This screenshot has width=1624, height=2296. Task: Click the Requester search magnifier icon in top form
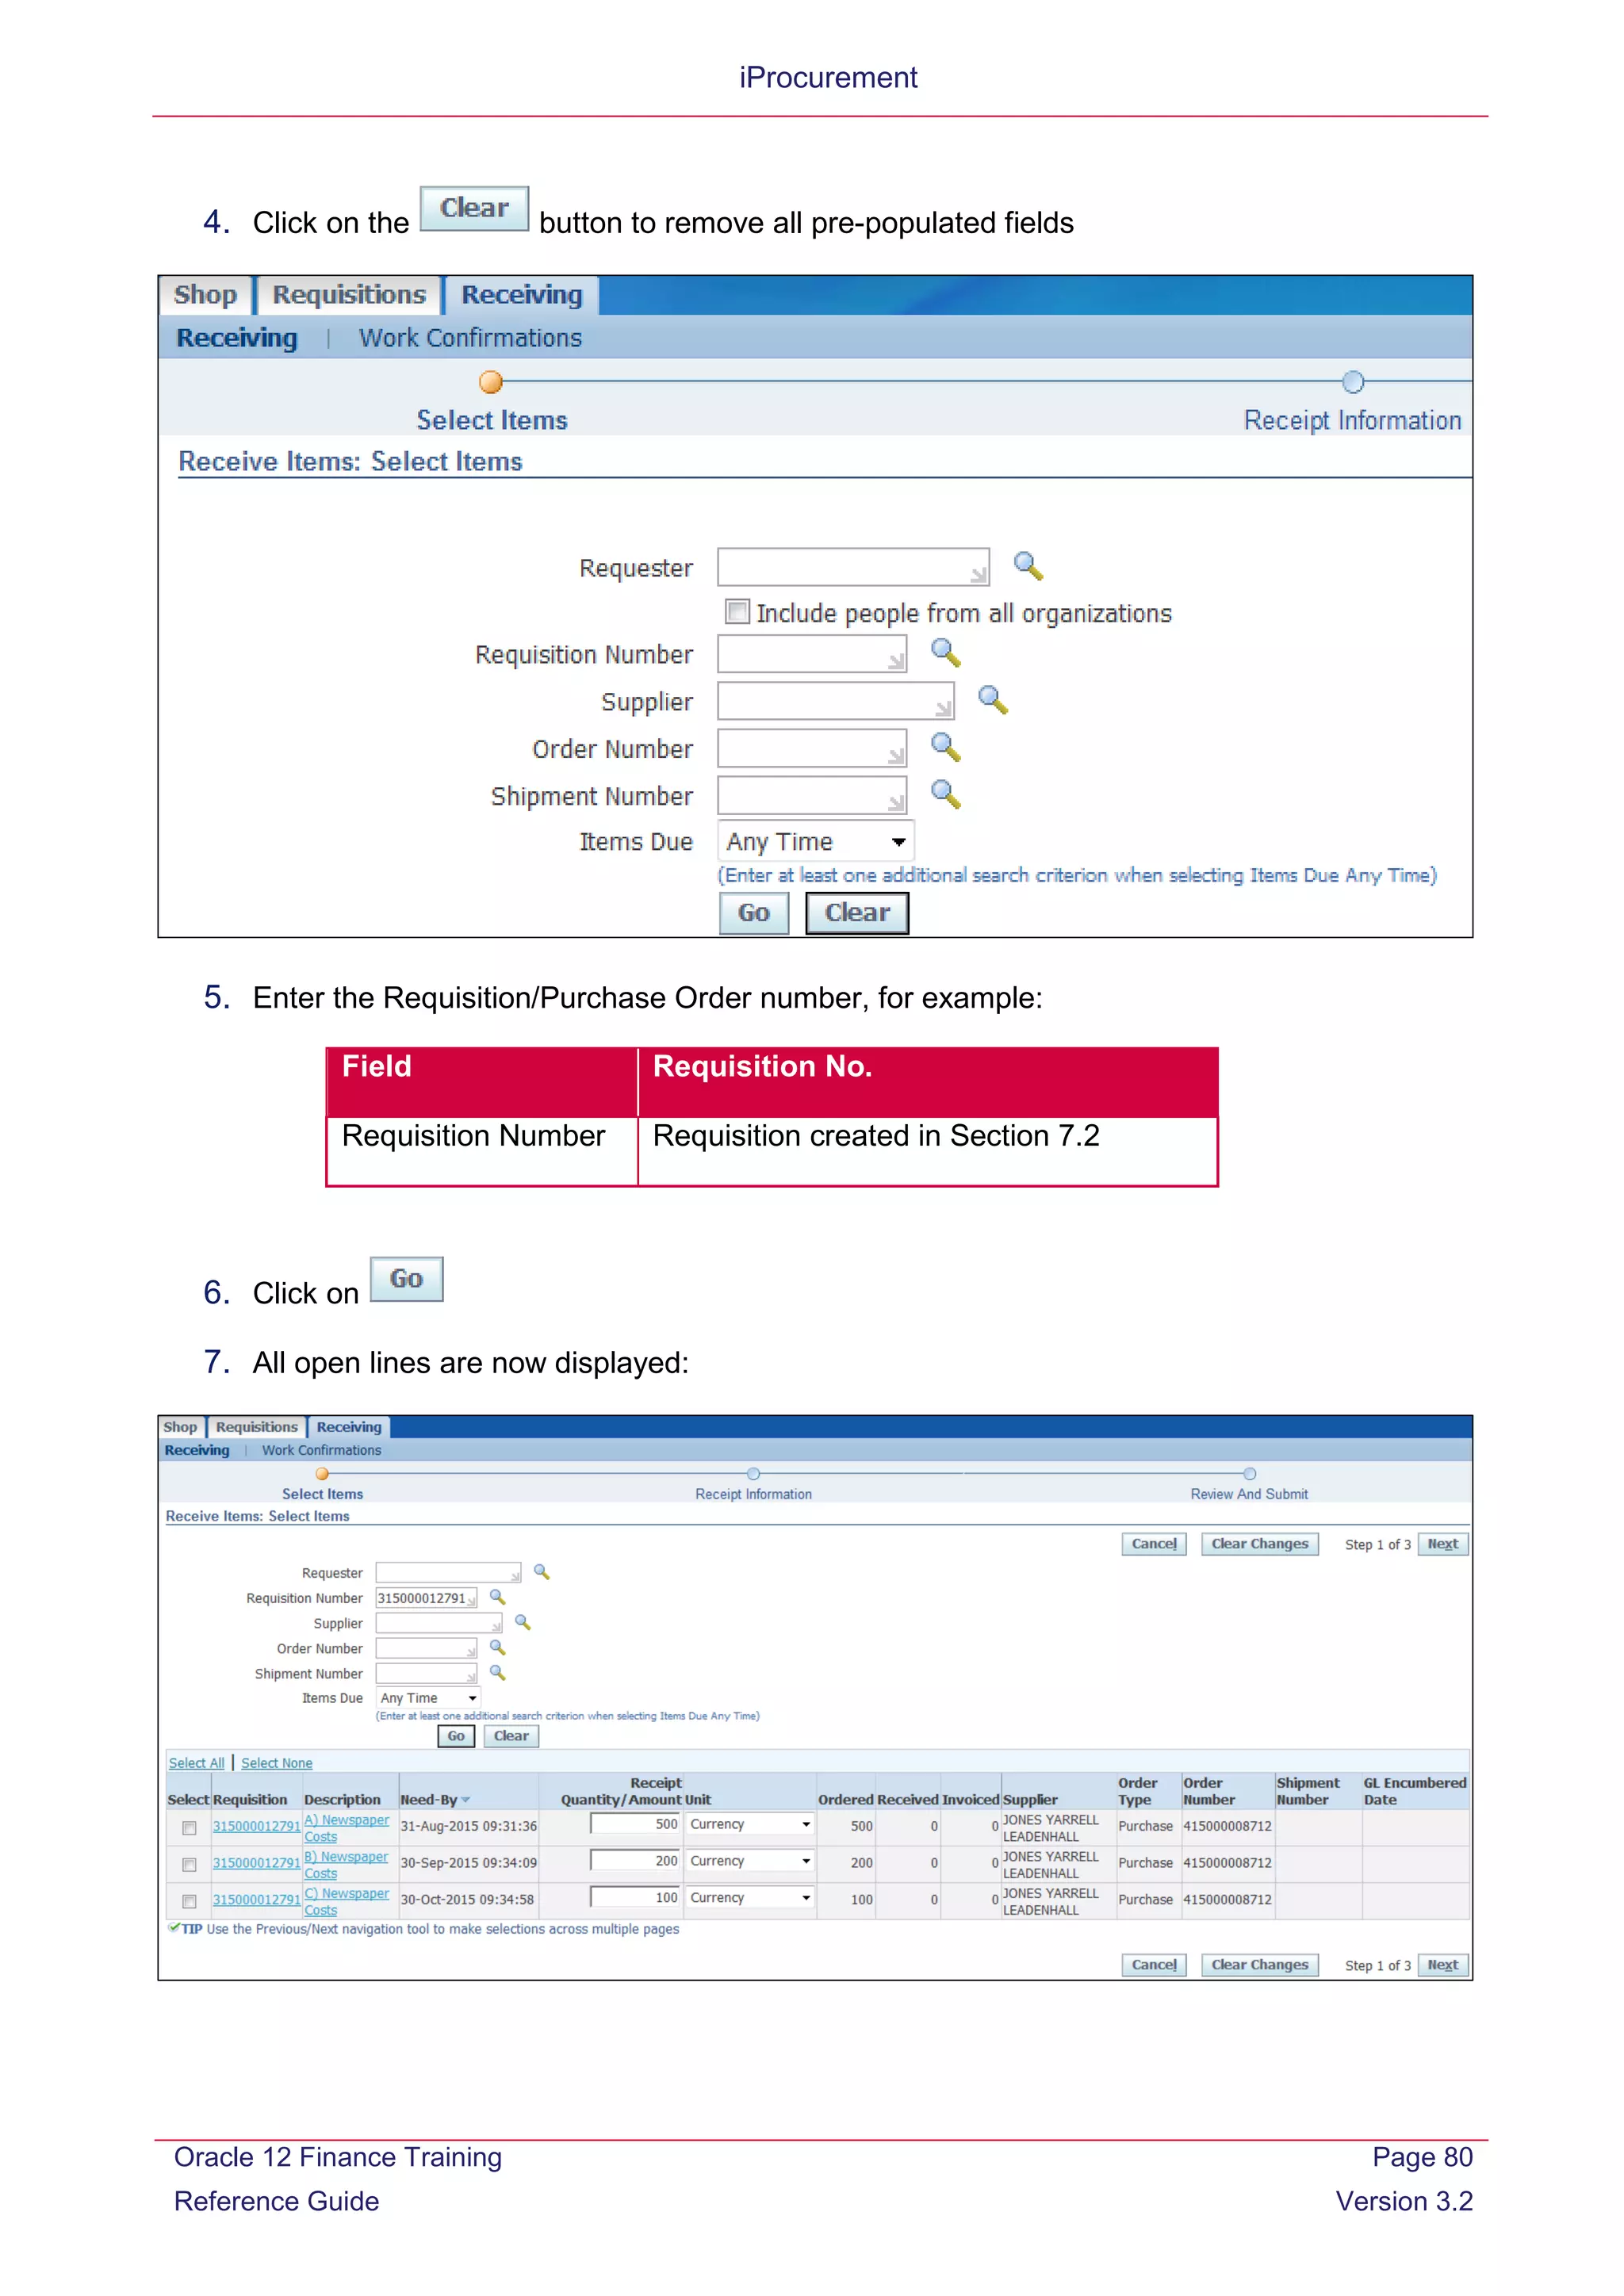[1028, 566]
